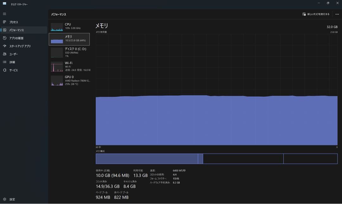The width and height of the screenshot is (342, 204).
Task: Go to スタートアップ アプリ page
Action: 20,46
